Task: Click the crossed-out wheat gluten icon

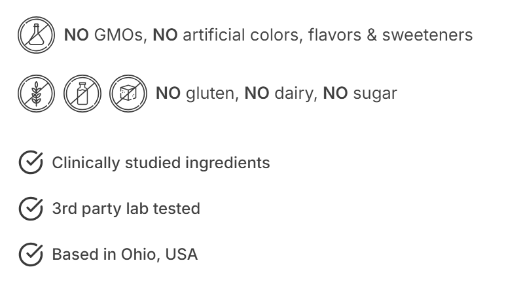Action: click(37, 94)
